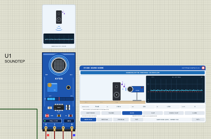
Task: Select the Quiet Room sound source
Action: (x=90, y=113)
